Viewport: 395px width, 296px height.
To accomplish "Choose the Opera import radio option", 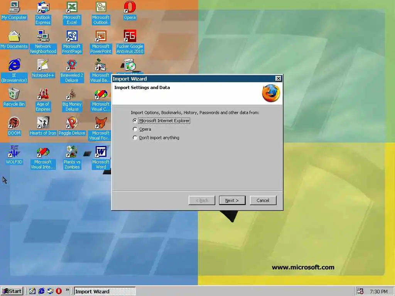I will 142,129.
